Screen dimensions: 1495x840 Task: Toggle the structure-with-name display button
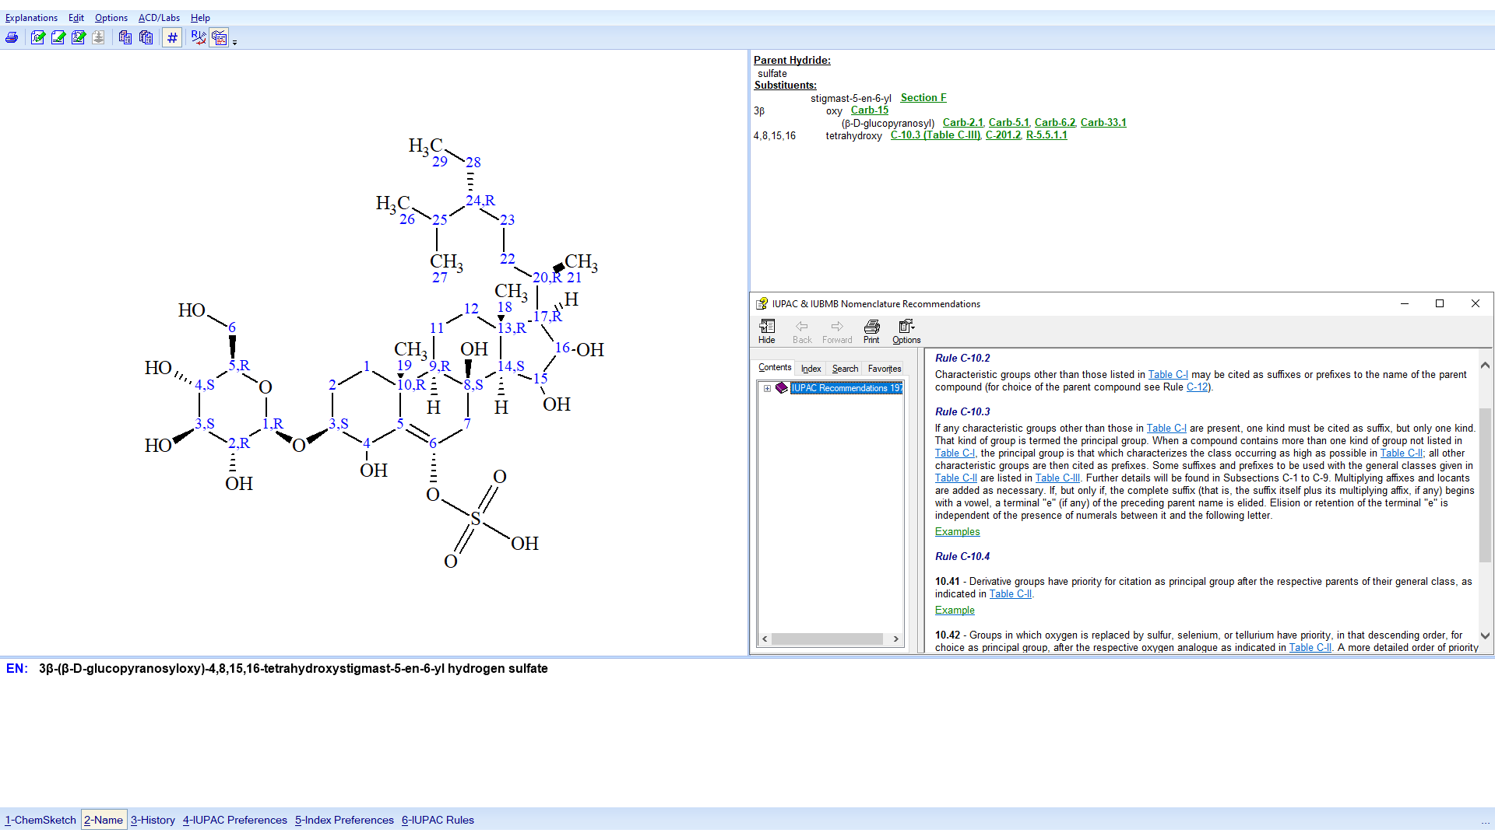(x=219, y=37)
